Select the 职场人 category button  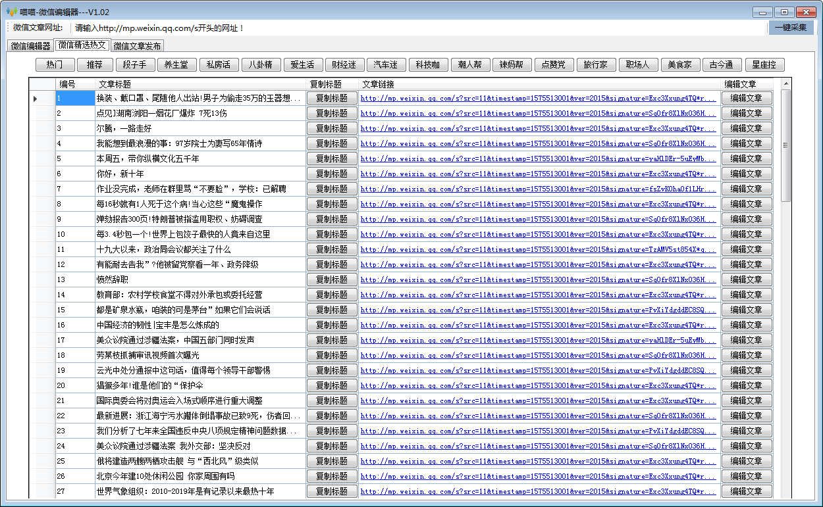click(x=638, y=64)
